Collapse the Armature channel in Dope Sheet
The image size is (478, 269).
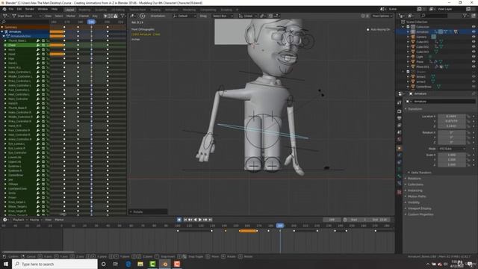[x=2, y=31]
